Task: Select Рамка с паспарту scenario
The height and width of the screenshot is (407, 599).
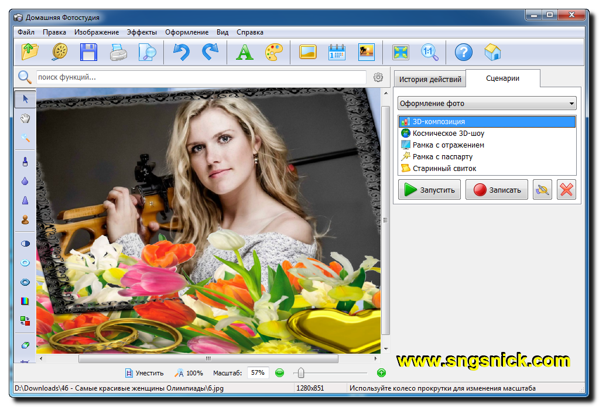Action: coord(487,157)
